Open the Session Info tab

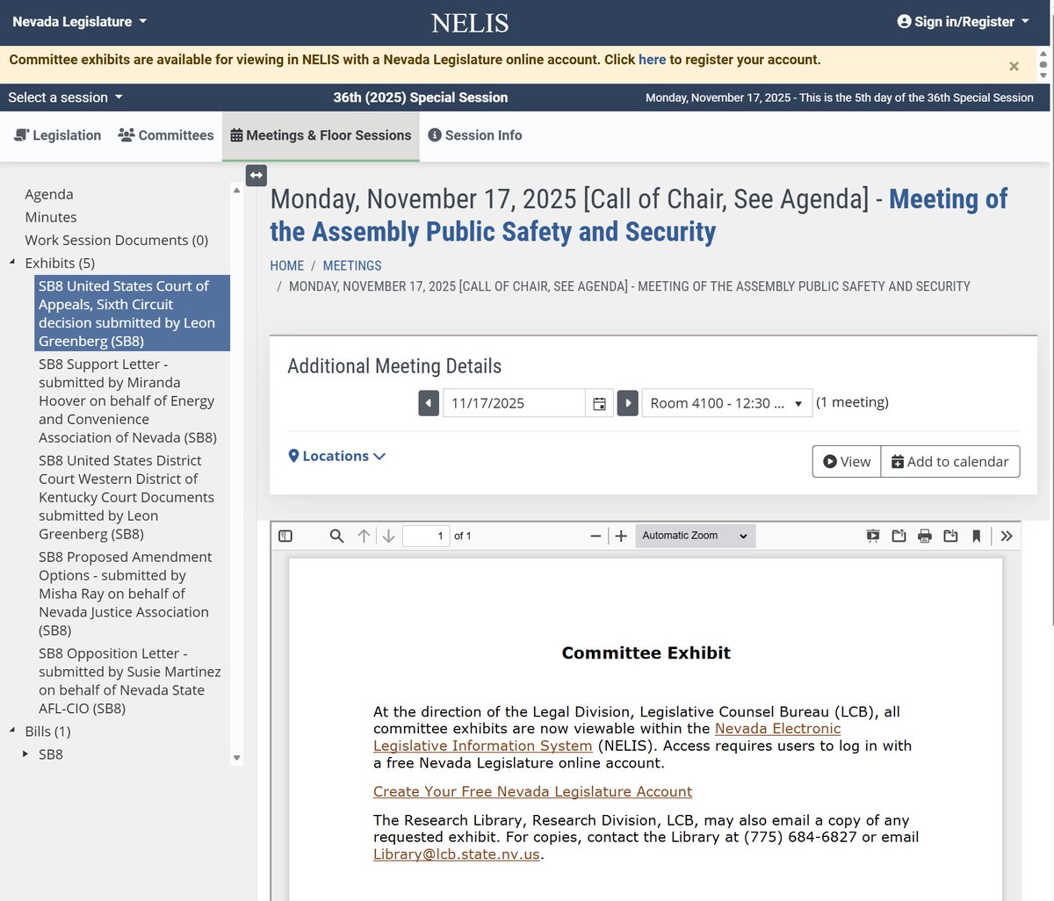pyautogui.click(x=474, y=135)
